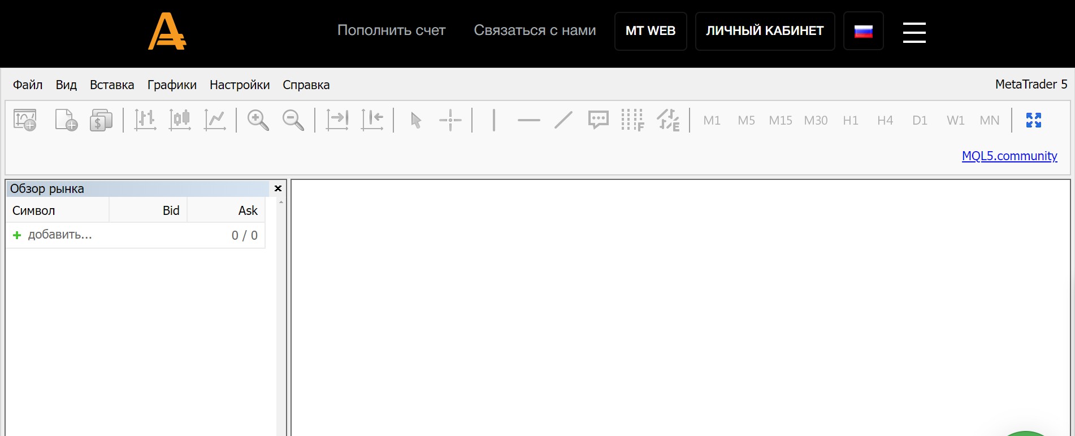The width and height of the screenshot is (1075, 436).
Task: Click the MetaTrader 5 label
Action: click(1031, 84)
